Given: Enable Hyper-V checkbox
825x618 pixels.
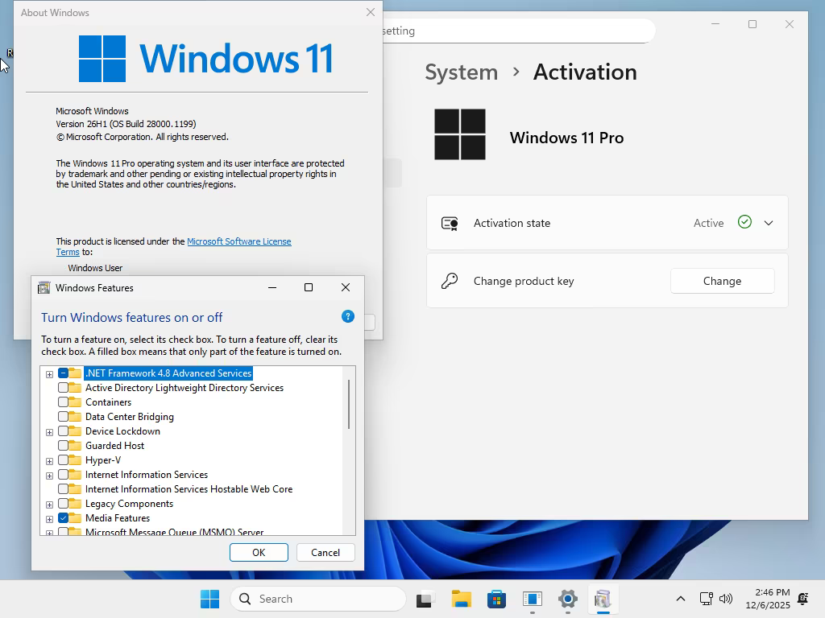Looking at the screenshot, I should 63,459.
